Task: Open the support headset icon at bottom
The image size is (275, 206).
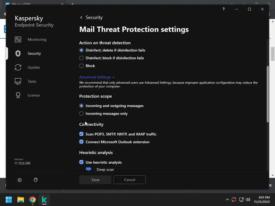Action: [36, 180]
